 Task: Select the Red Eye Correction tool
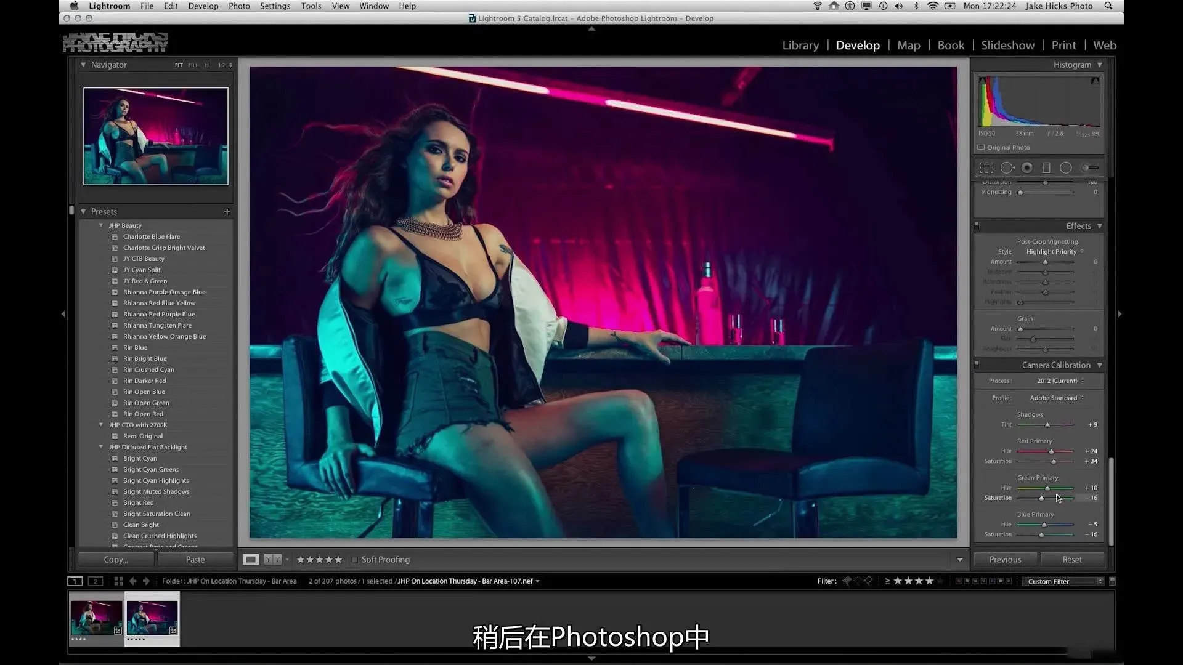[1027, 167]
